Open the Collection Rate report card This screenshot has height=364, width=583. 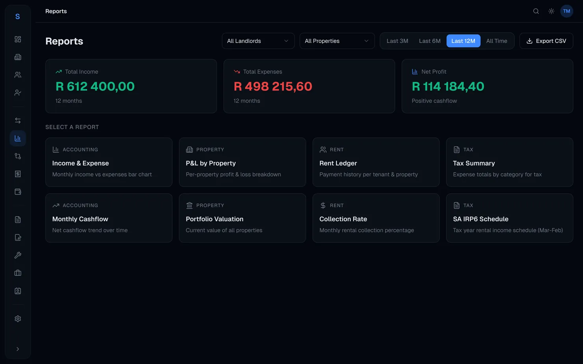point(376,218)
